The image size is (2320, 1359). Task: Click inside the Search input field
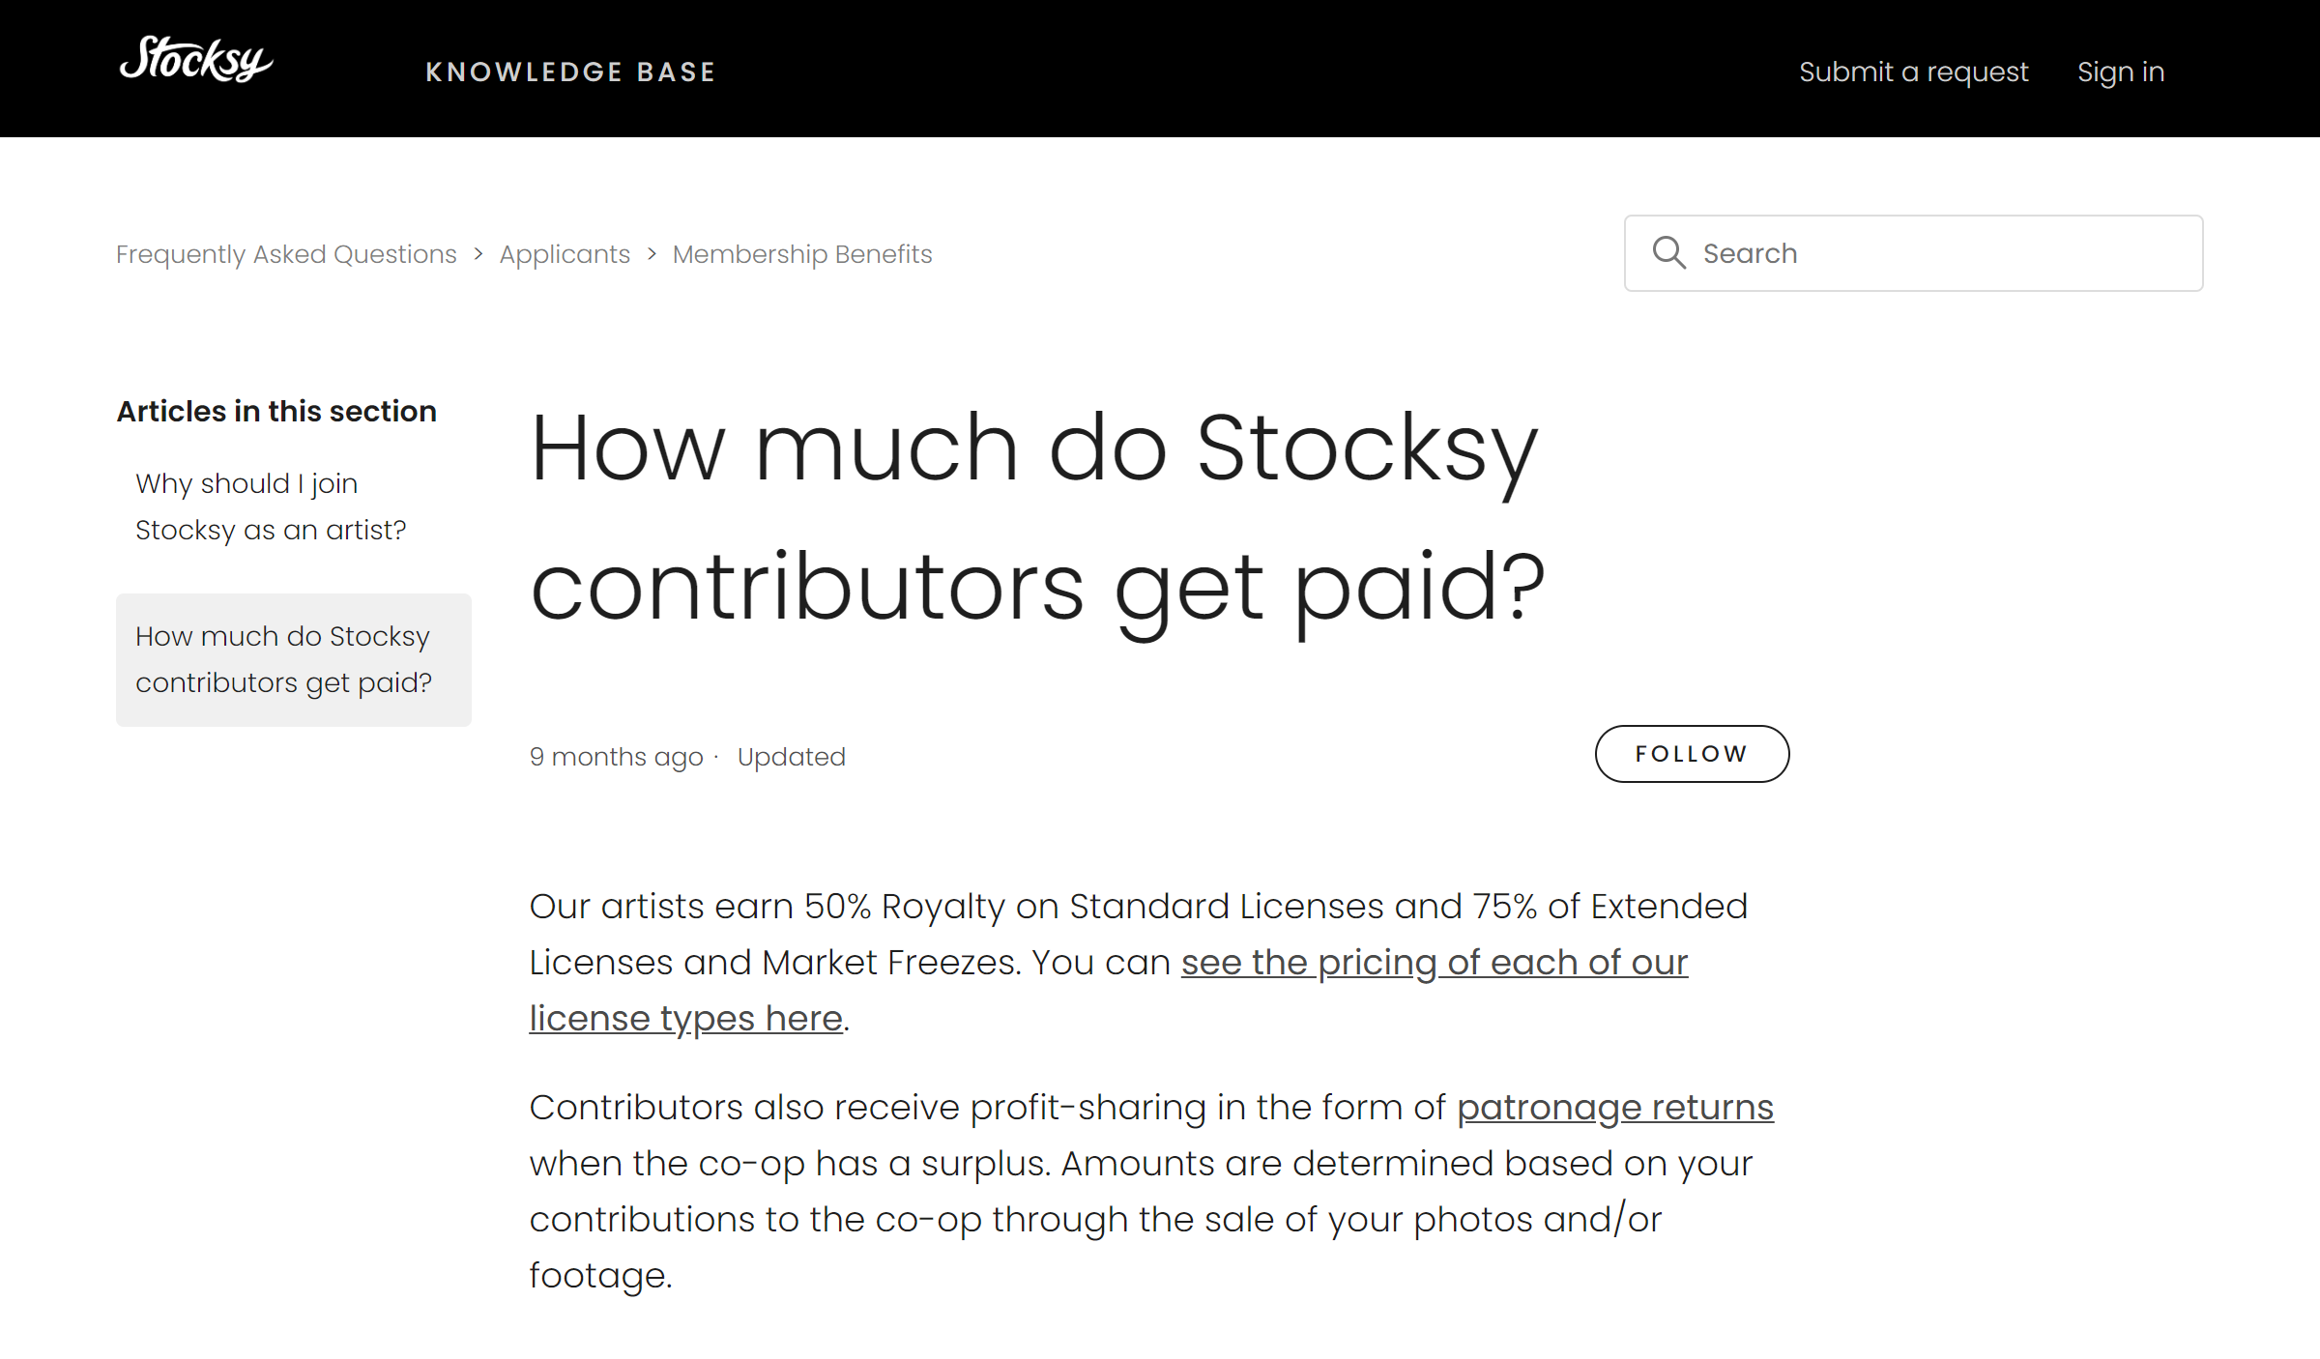pyautogui.click(x=1885, y=252)
